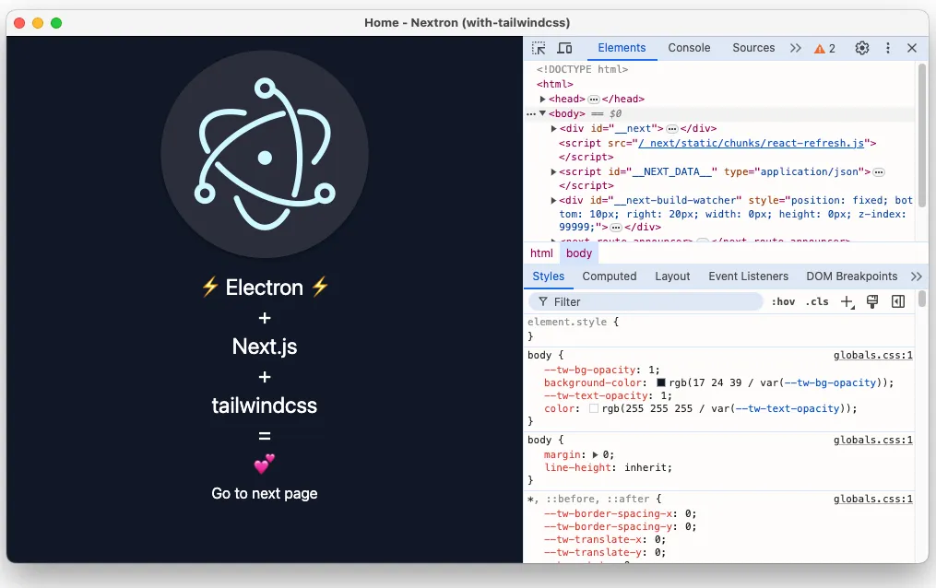Select the inspect element cursor icon
The image size is (936, 588).
[539, 47]
